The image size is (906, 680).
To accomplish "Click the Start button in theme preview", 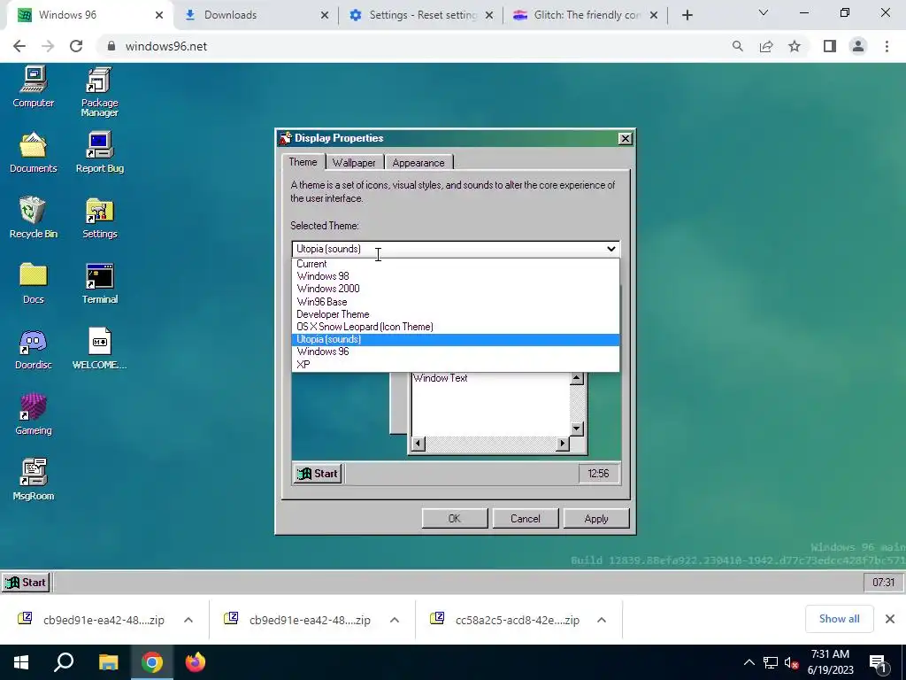I will (318, 474).
